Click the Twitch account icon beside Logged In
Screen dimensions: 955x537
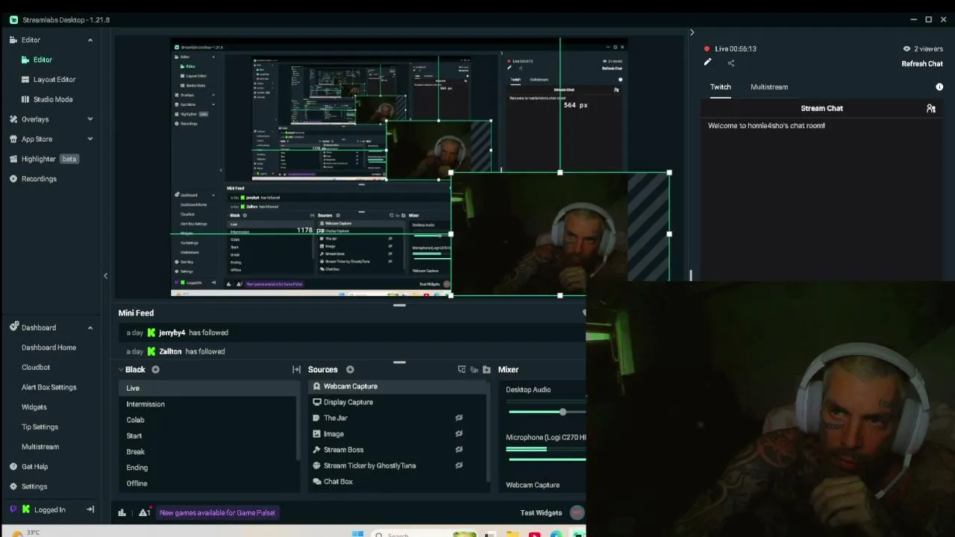13,509
